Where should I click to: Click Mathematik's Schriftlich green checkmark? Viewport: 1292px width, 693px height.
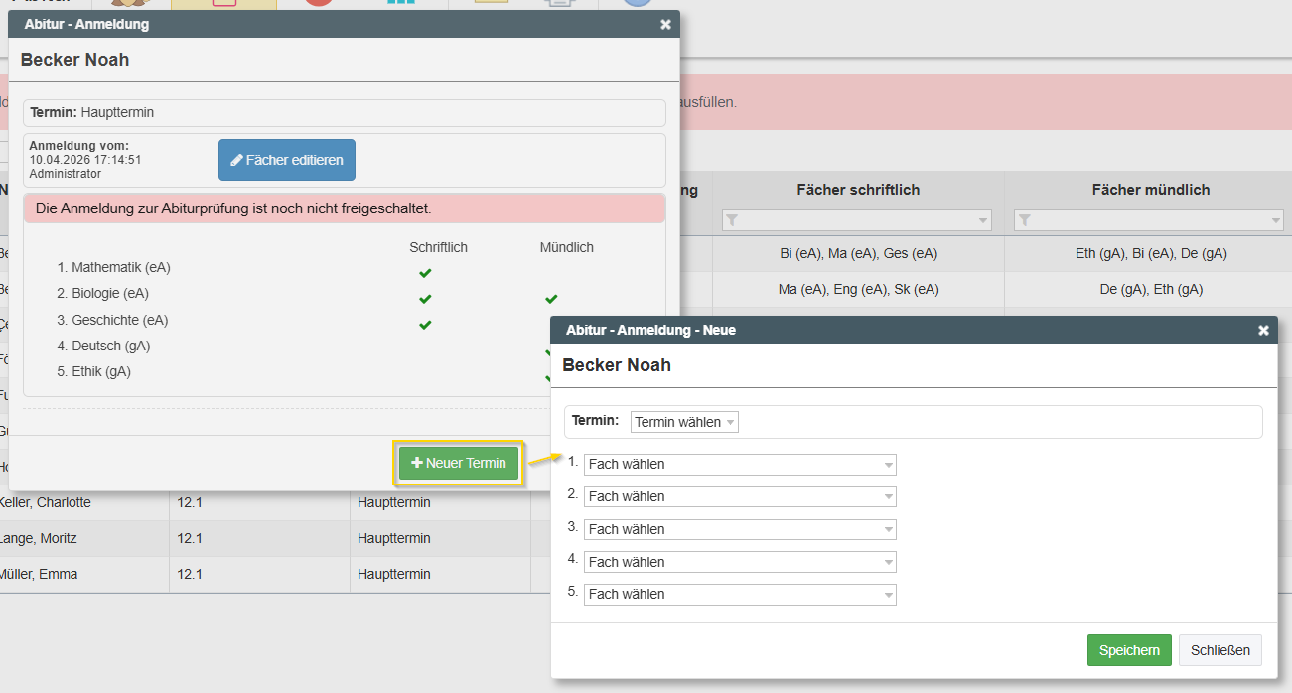click(x=425, y=273)
